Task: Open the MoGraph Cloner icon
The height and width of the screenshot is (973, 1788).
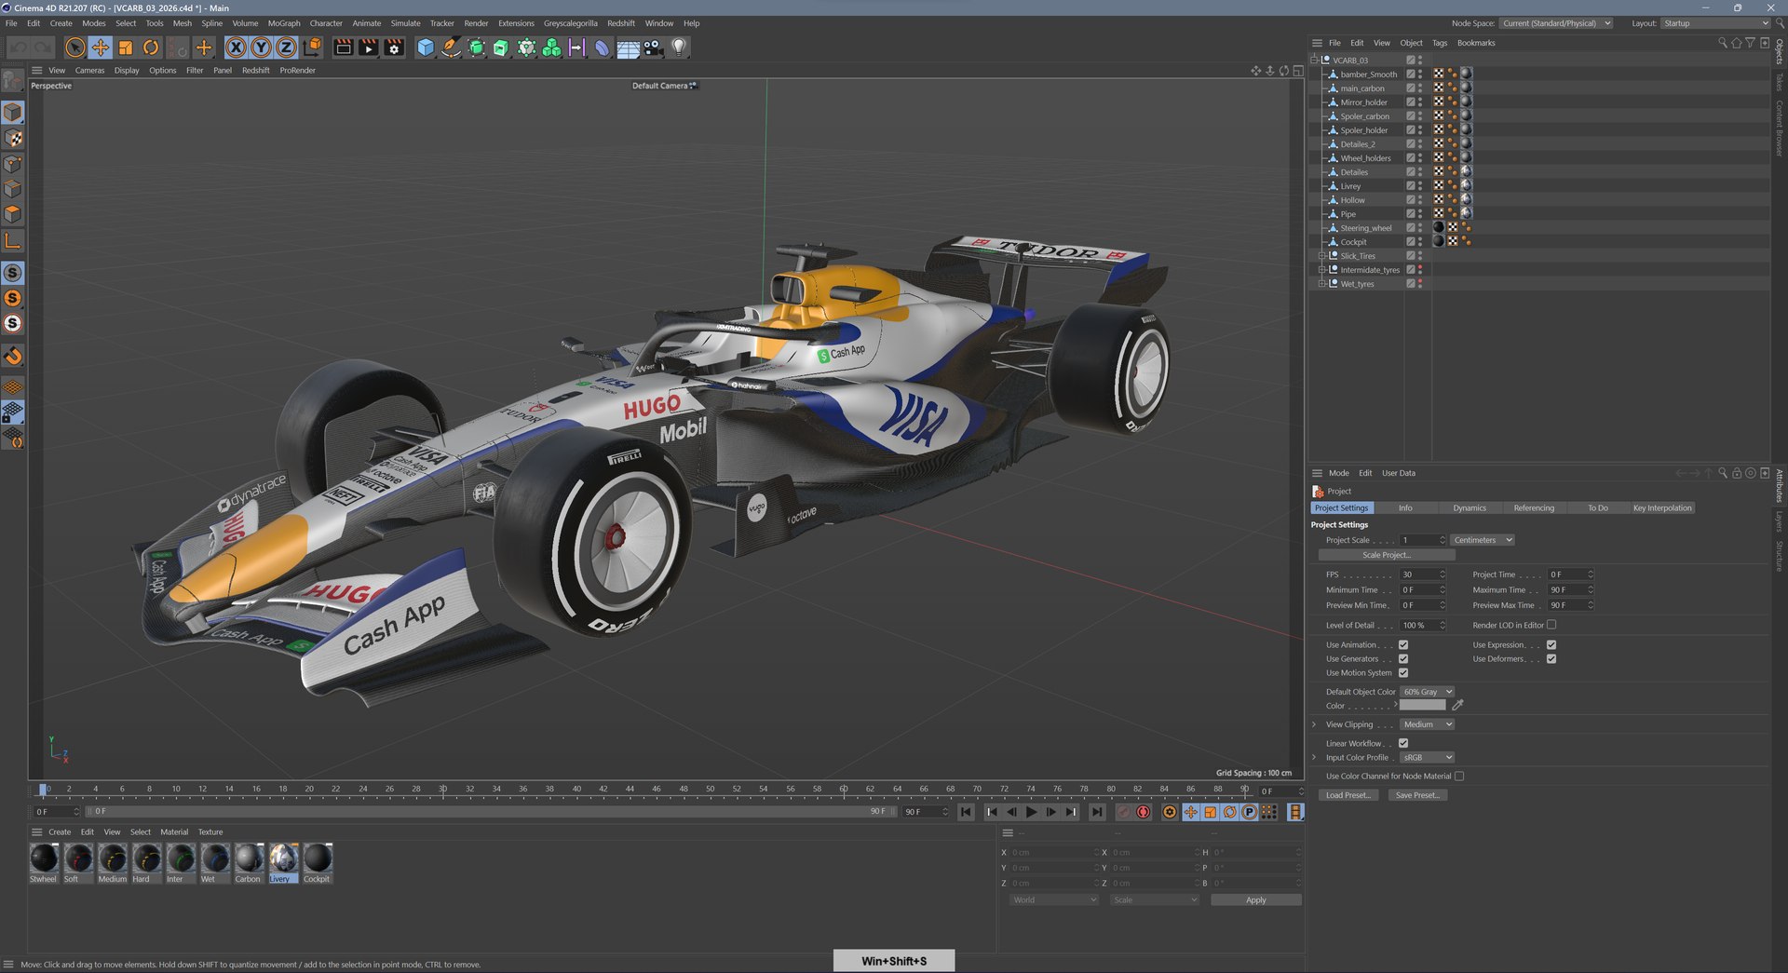Action: pyautogui.click(x=551, y=47)
